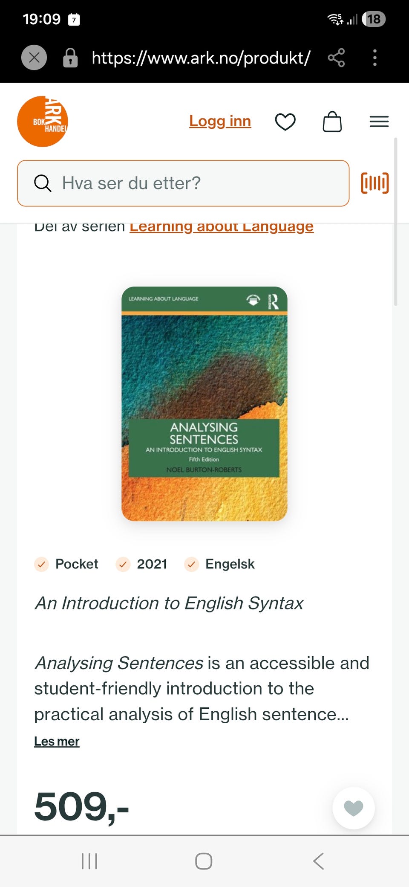
Task: View the padlock site security info
Action: pyautogui.click(x=70, y=58)
